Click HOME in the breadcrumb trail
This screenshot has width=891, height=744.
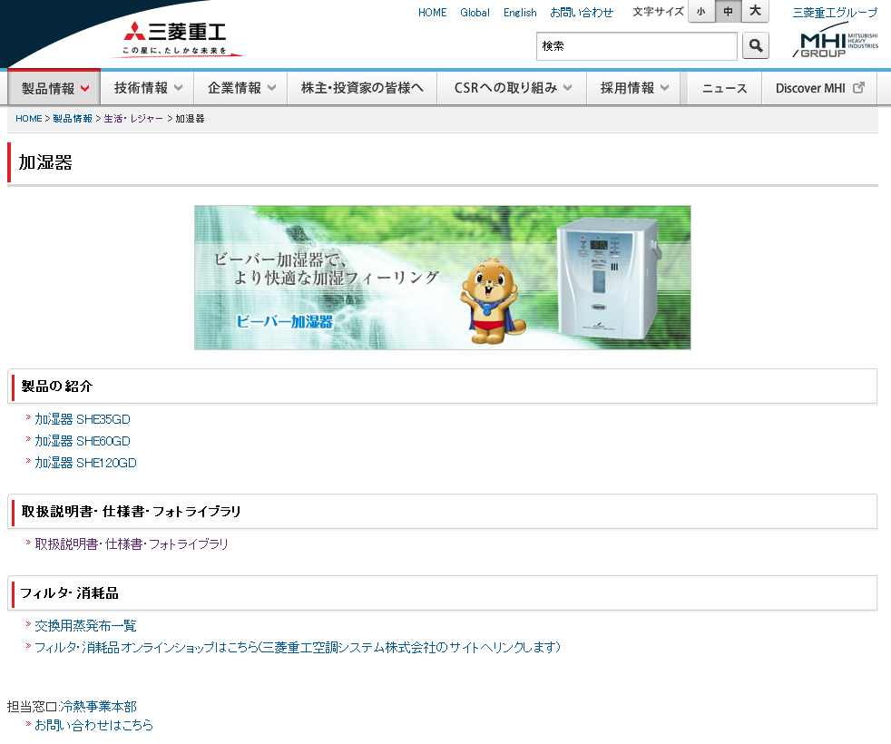point(29,118)
